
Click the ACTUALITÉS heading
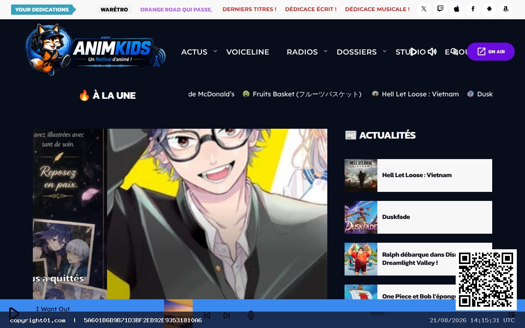coord(380,135)
